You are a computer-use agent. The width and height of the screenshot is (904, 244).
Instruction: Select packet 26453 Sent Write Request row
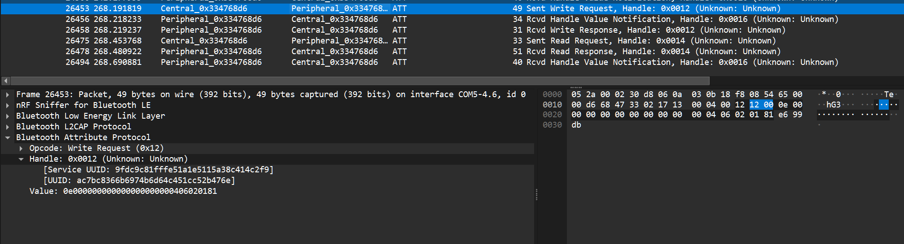click(x=452, y=9)
